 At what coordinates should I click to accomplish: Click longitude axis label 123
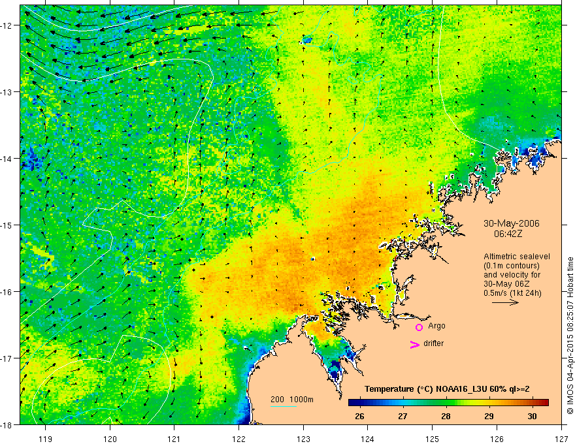[x=303, y=439]
